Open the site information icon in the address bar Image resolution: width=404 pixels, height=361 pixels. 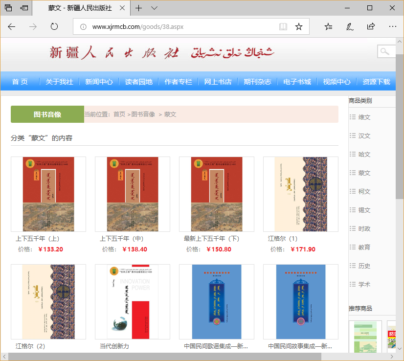(x=83, y=27)
